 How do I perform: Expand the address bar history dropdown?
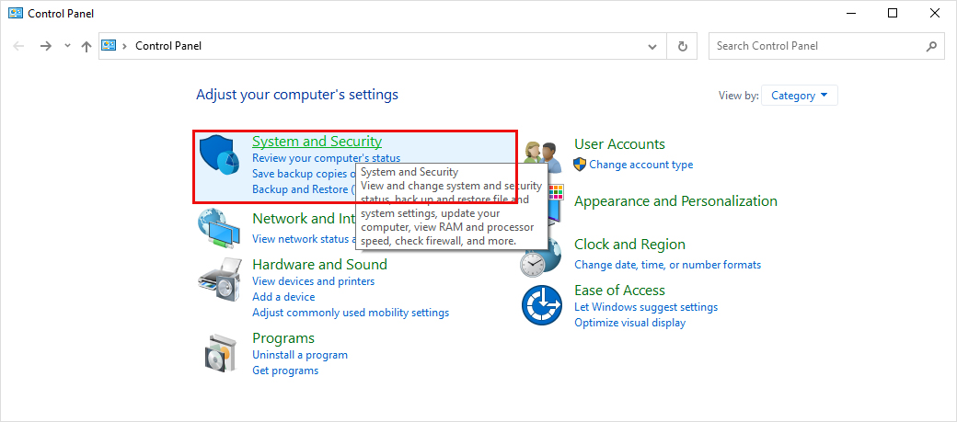click(652, 46)
